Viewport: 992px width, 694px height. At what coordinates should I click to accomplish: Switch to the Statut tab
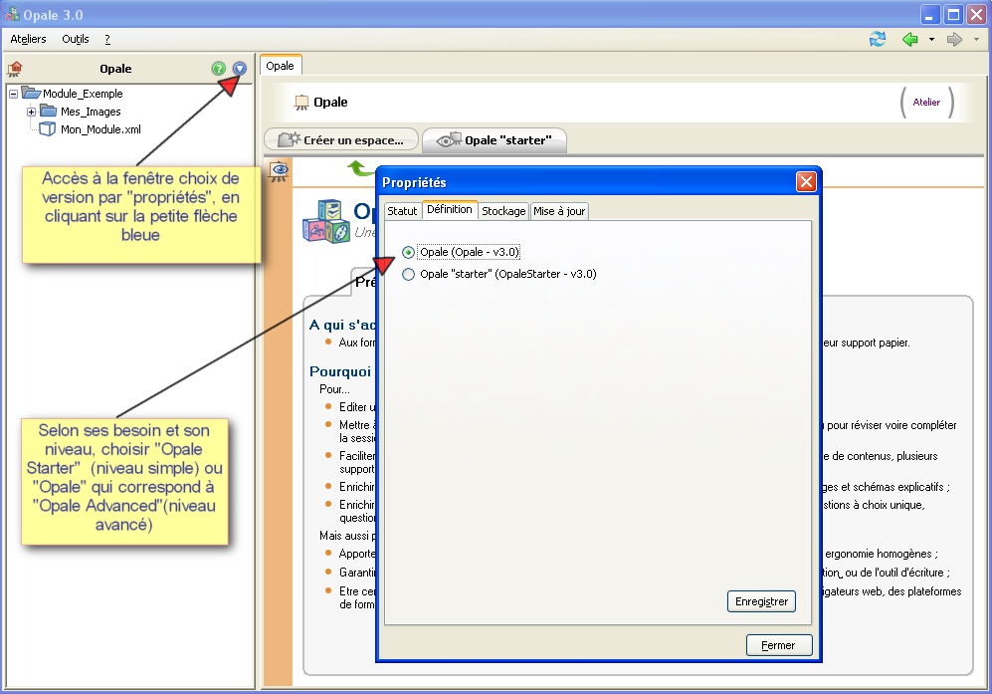point(402,211)
